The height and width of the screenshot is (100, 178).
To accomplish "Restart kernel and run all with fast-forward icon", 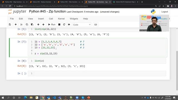I will click(69, 24).
